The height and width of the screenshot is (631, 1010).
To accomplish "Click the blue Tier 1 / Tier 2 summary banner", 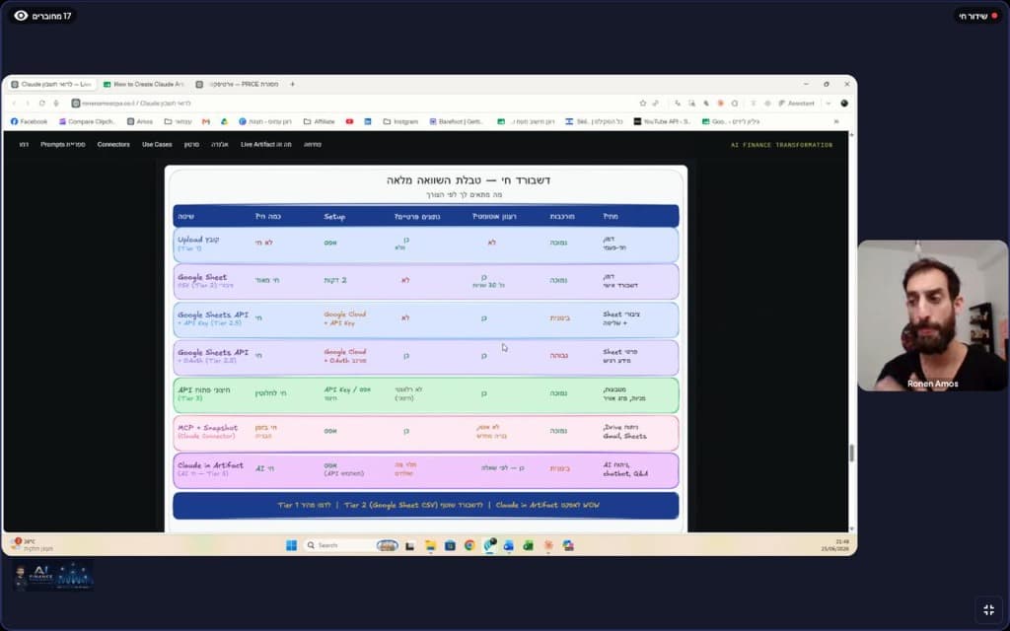I will click(426, 506).
